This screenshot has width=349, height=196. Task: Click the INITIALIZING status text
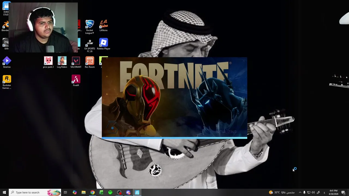pos(226,132)
